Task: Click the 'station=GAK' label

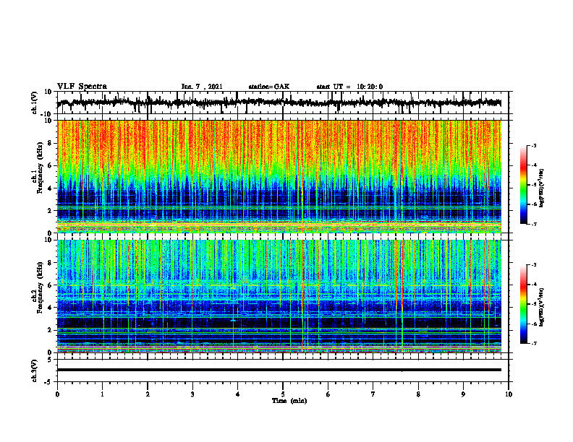Action: pos(269,87)
